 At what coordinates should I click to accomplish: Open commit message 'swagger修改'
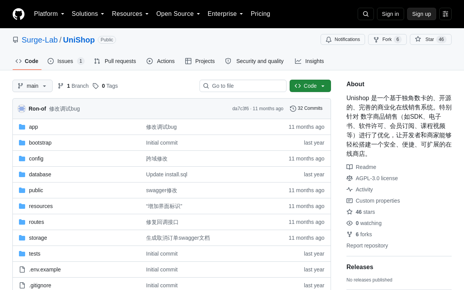162,190
